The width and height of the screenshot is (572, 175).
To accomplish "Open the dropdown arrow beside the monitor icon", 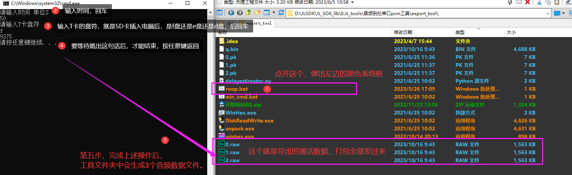I will pos(564,13).
